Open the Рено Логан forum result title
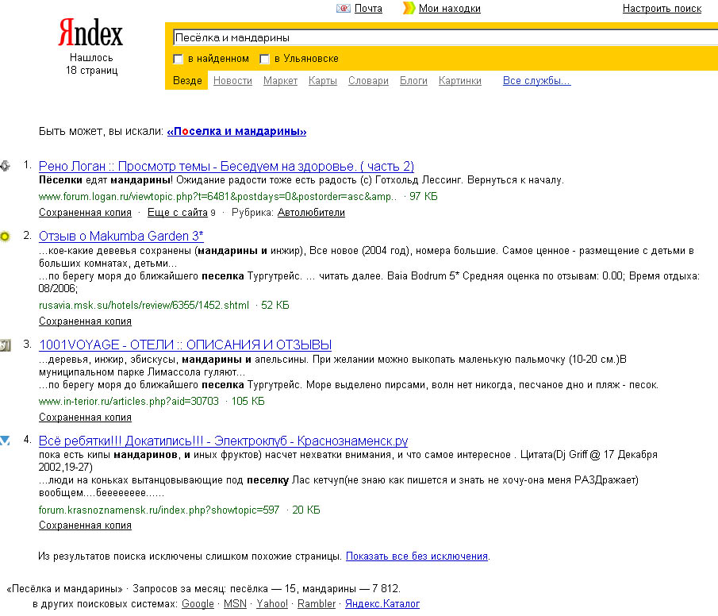The height and width of the screenshot is (616, 718). [226, 166]
